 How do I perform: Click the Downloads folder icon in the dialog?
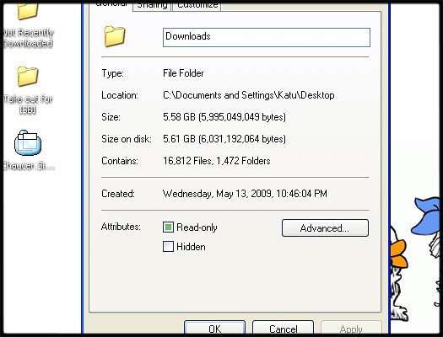click(115, 36)
